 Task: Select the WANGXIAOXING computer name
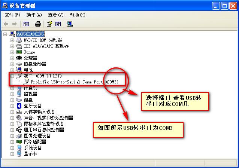point(30,34)
